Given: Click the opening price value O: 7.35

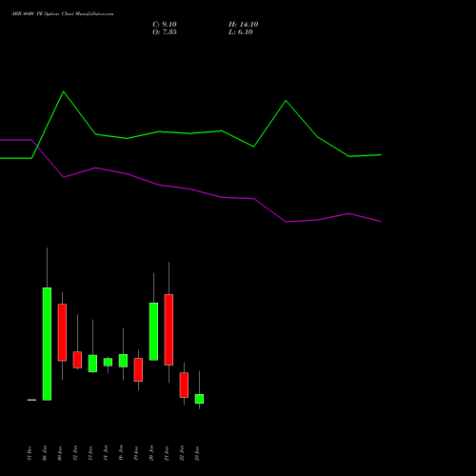Looking at the screenshot, I should (x=165, y=32).
